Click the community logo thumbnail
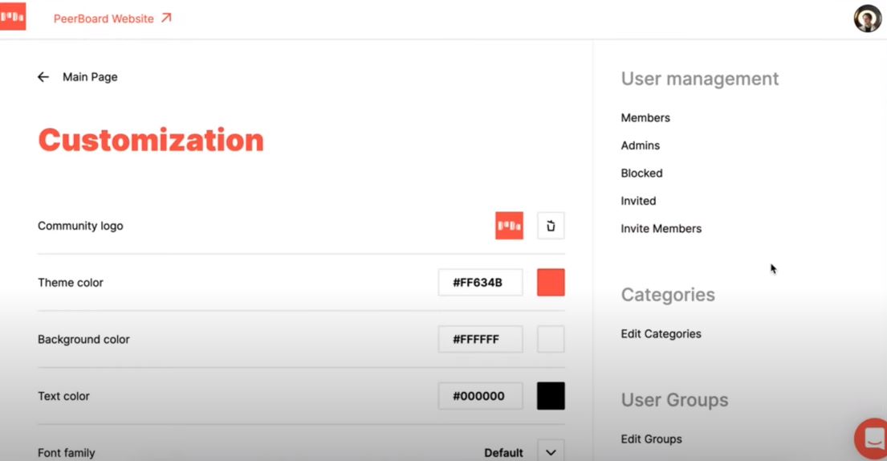The height and width of the screenshot is (461, 887). 509,226
